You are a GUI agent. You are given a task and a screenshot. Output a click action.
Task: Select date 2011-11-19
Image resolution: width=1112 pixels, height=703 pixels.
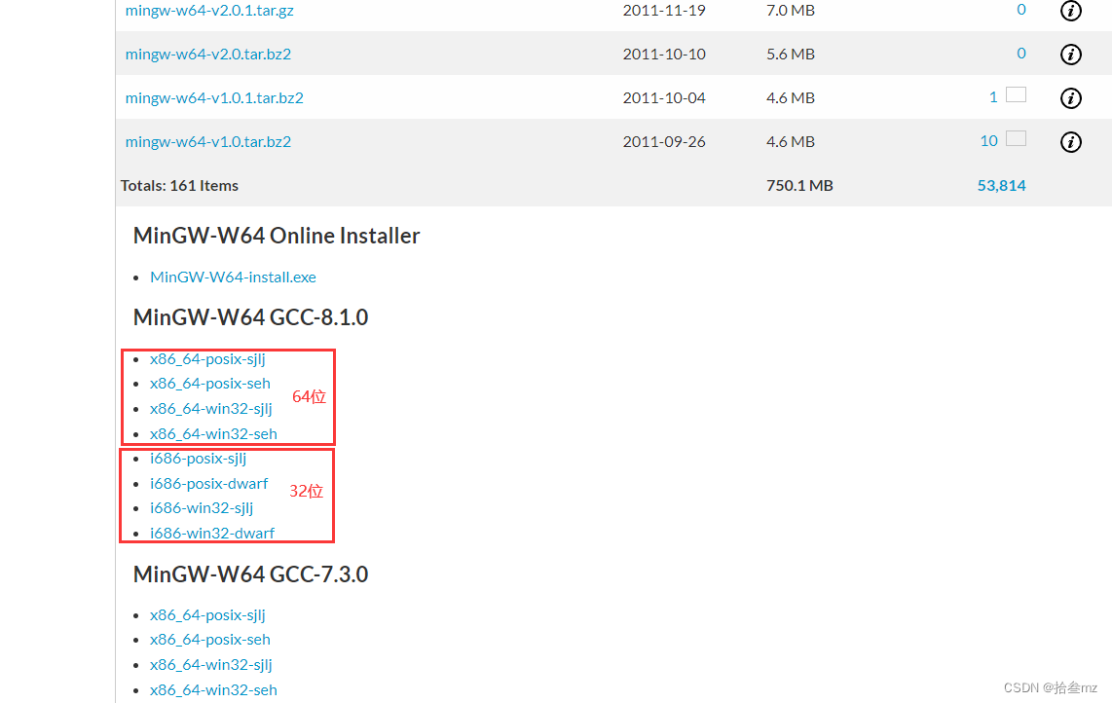point(664,11)
